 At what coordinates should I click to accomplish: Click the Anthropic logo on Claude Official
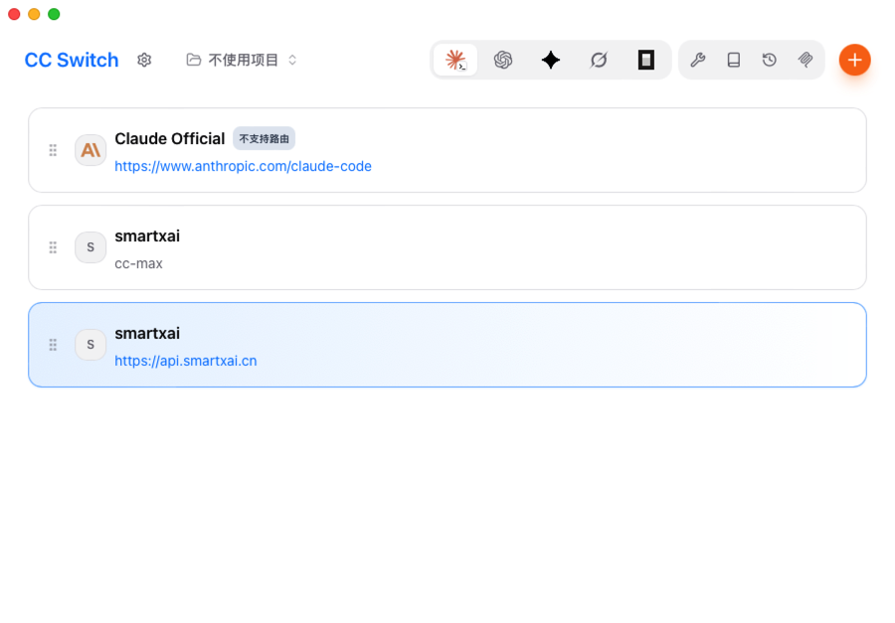pos(90,150)
